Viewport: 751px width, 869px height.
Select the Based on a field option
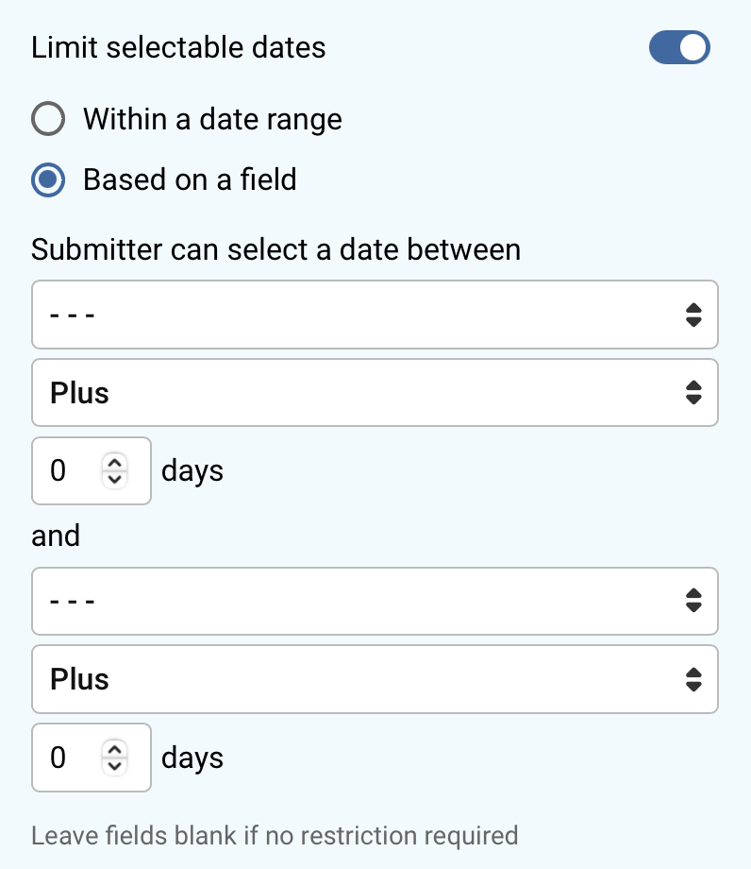(47, 179)
